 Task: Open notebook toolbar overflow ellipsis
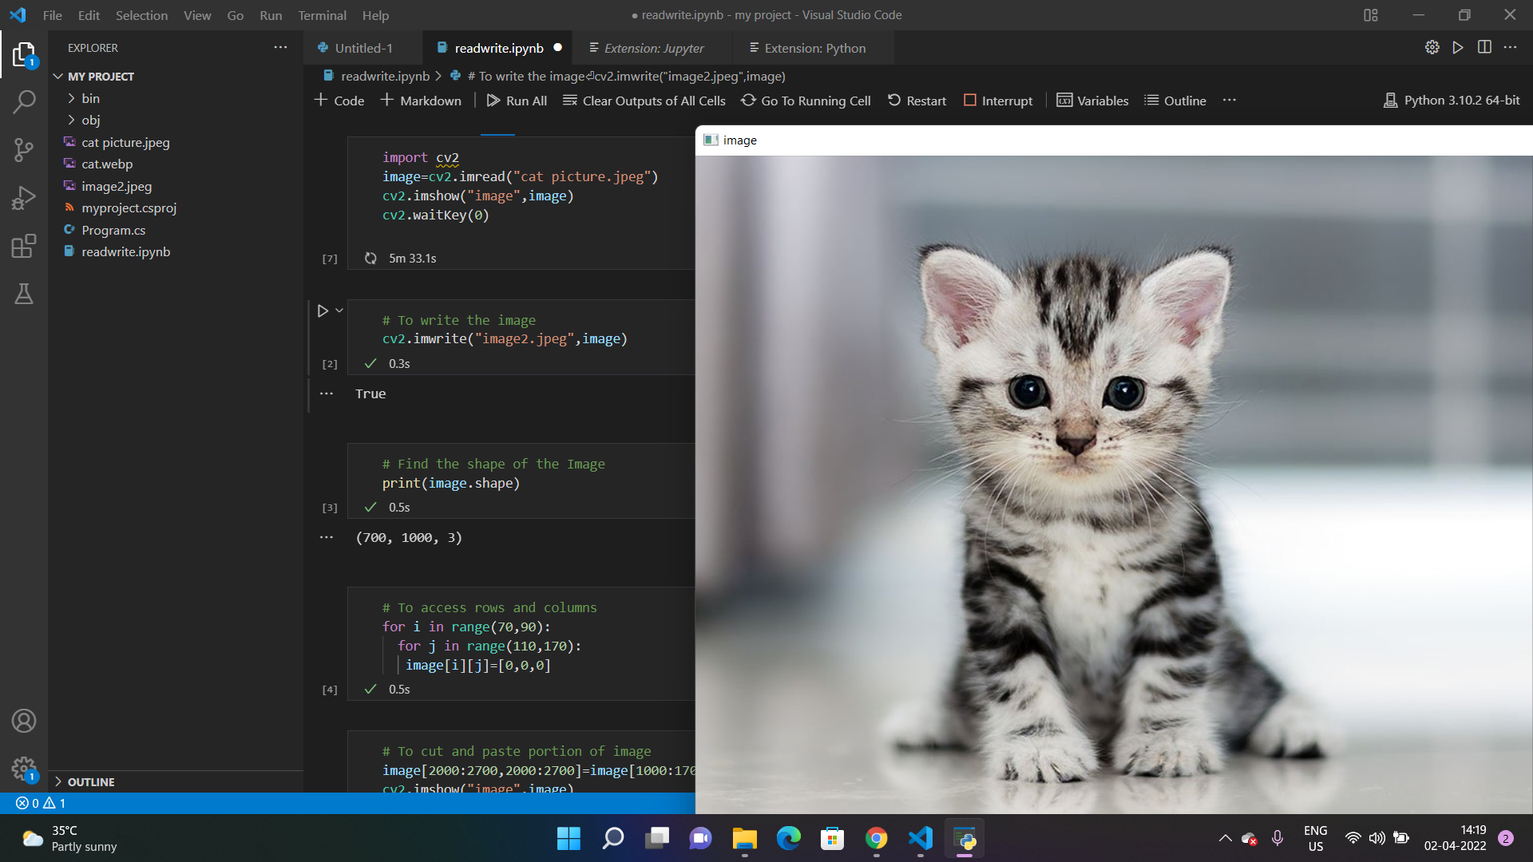click(x=1230, y=100)
